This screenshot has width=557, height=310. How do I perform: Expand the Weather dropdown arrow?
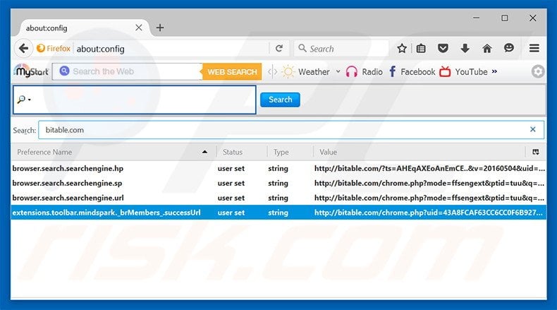pyautogui.click(x=338, y=71)
